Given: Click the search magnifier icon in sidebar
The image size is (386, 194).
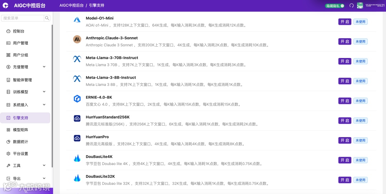Looking at the screenshot, I should click(x=47, y=18).
